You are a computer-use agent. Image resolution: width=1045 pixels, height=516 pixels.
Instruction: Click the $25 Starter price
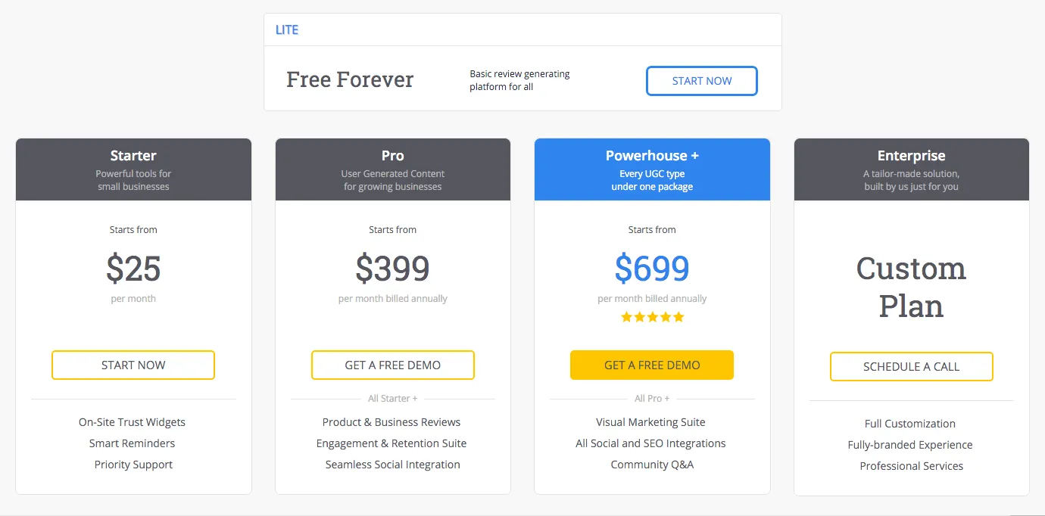tap(133, 269)
